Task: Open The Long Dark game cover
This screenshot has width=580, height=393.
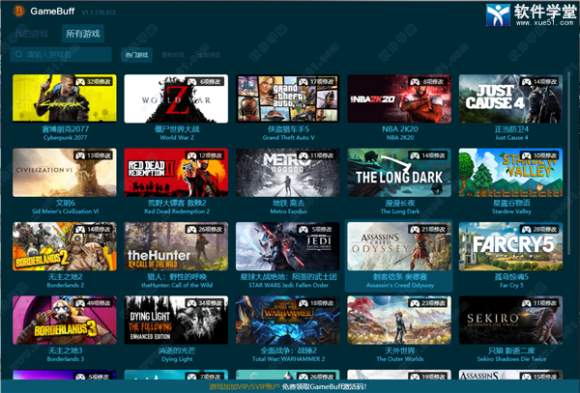Action: (399, 172)
